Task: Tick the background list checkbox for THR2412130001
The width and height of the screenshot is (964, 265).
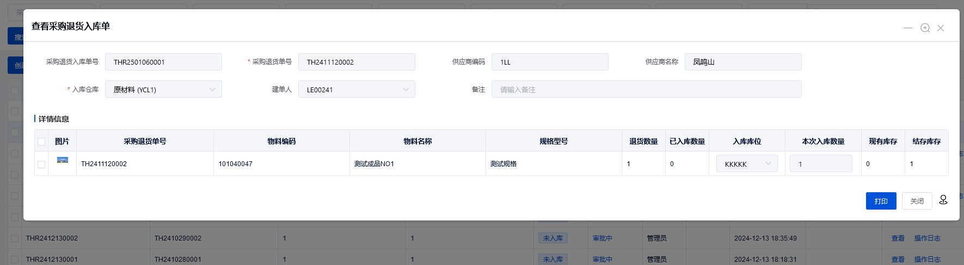Action: (15, 260)
